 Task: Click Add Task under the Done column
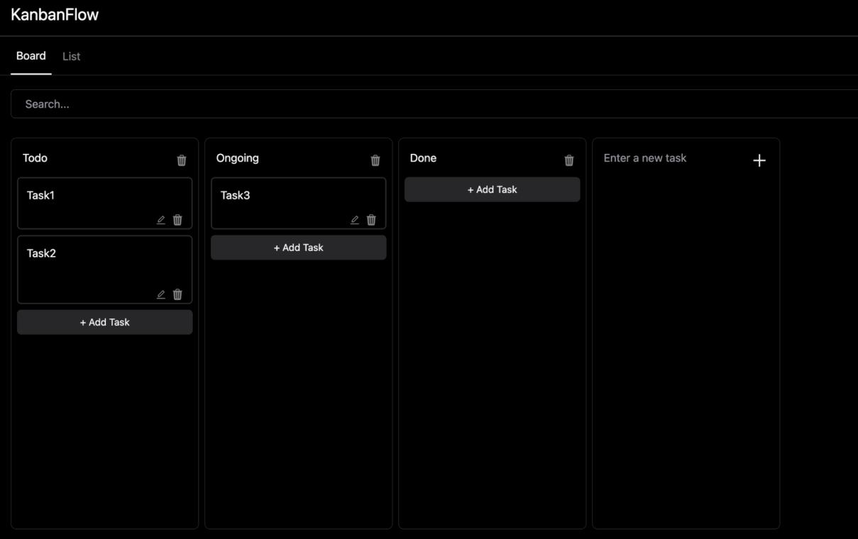[493, 189]
